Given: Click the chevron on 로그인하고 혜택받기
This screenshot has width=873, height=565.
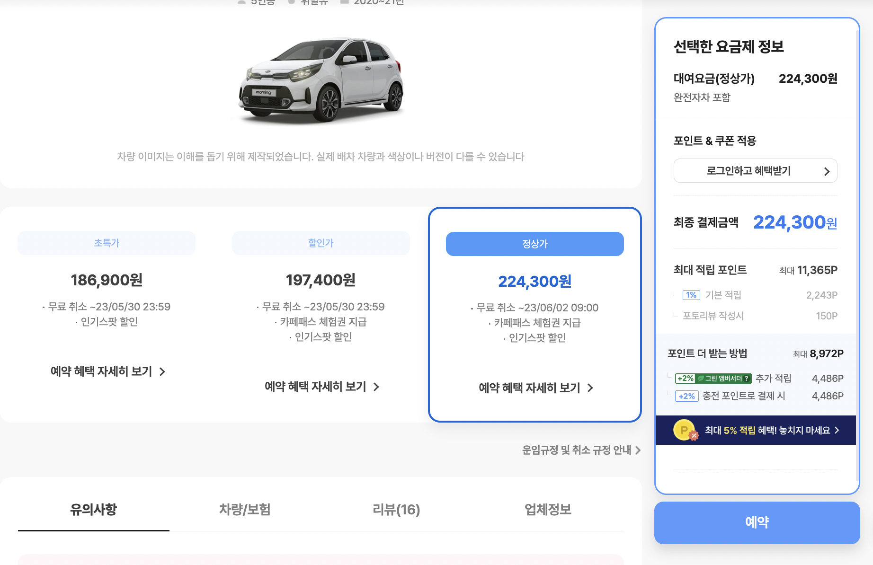Looking at the screenshot, I should [x=827, y=170].
